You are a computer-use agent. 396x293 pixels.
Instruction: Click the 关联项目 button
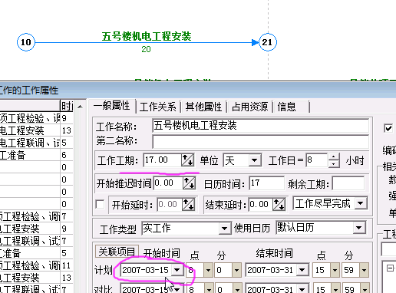(x=117, y=252)
